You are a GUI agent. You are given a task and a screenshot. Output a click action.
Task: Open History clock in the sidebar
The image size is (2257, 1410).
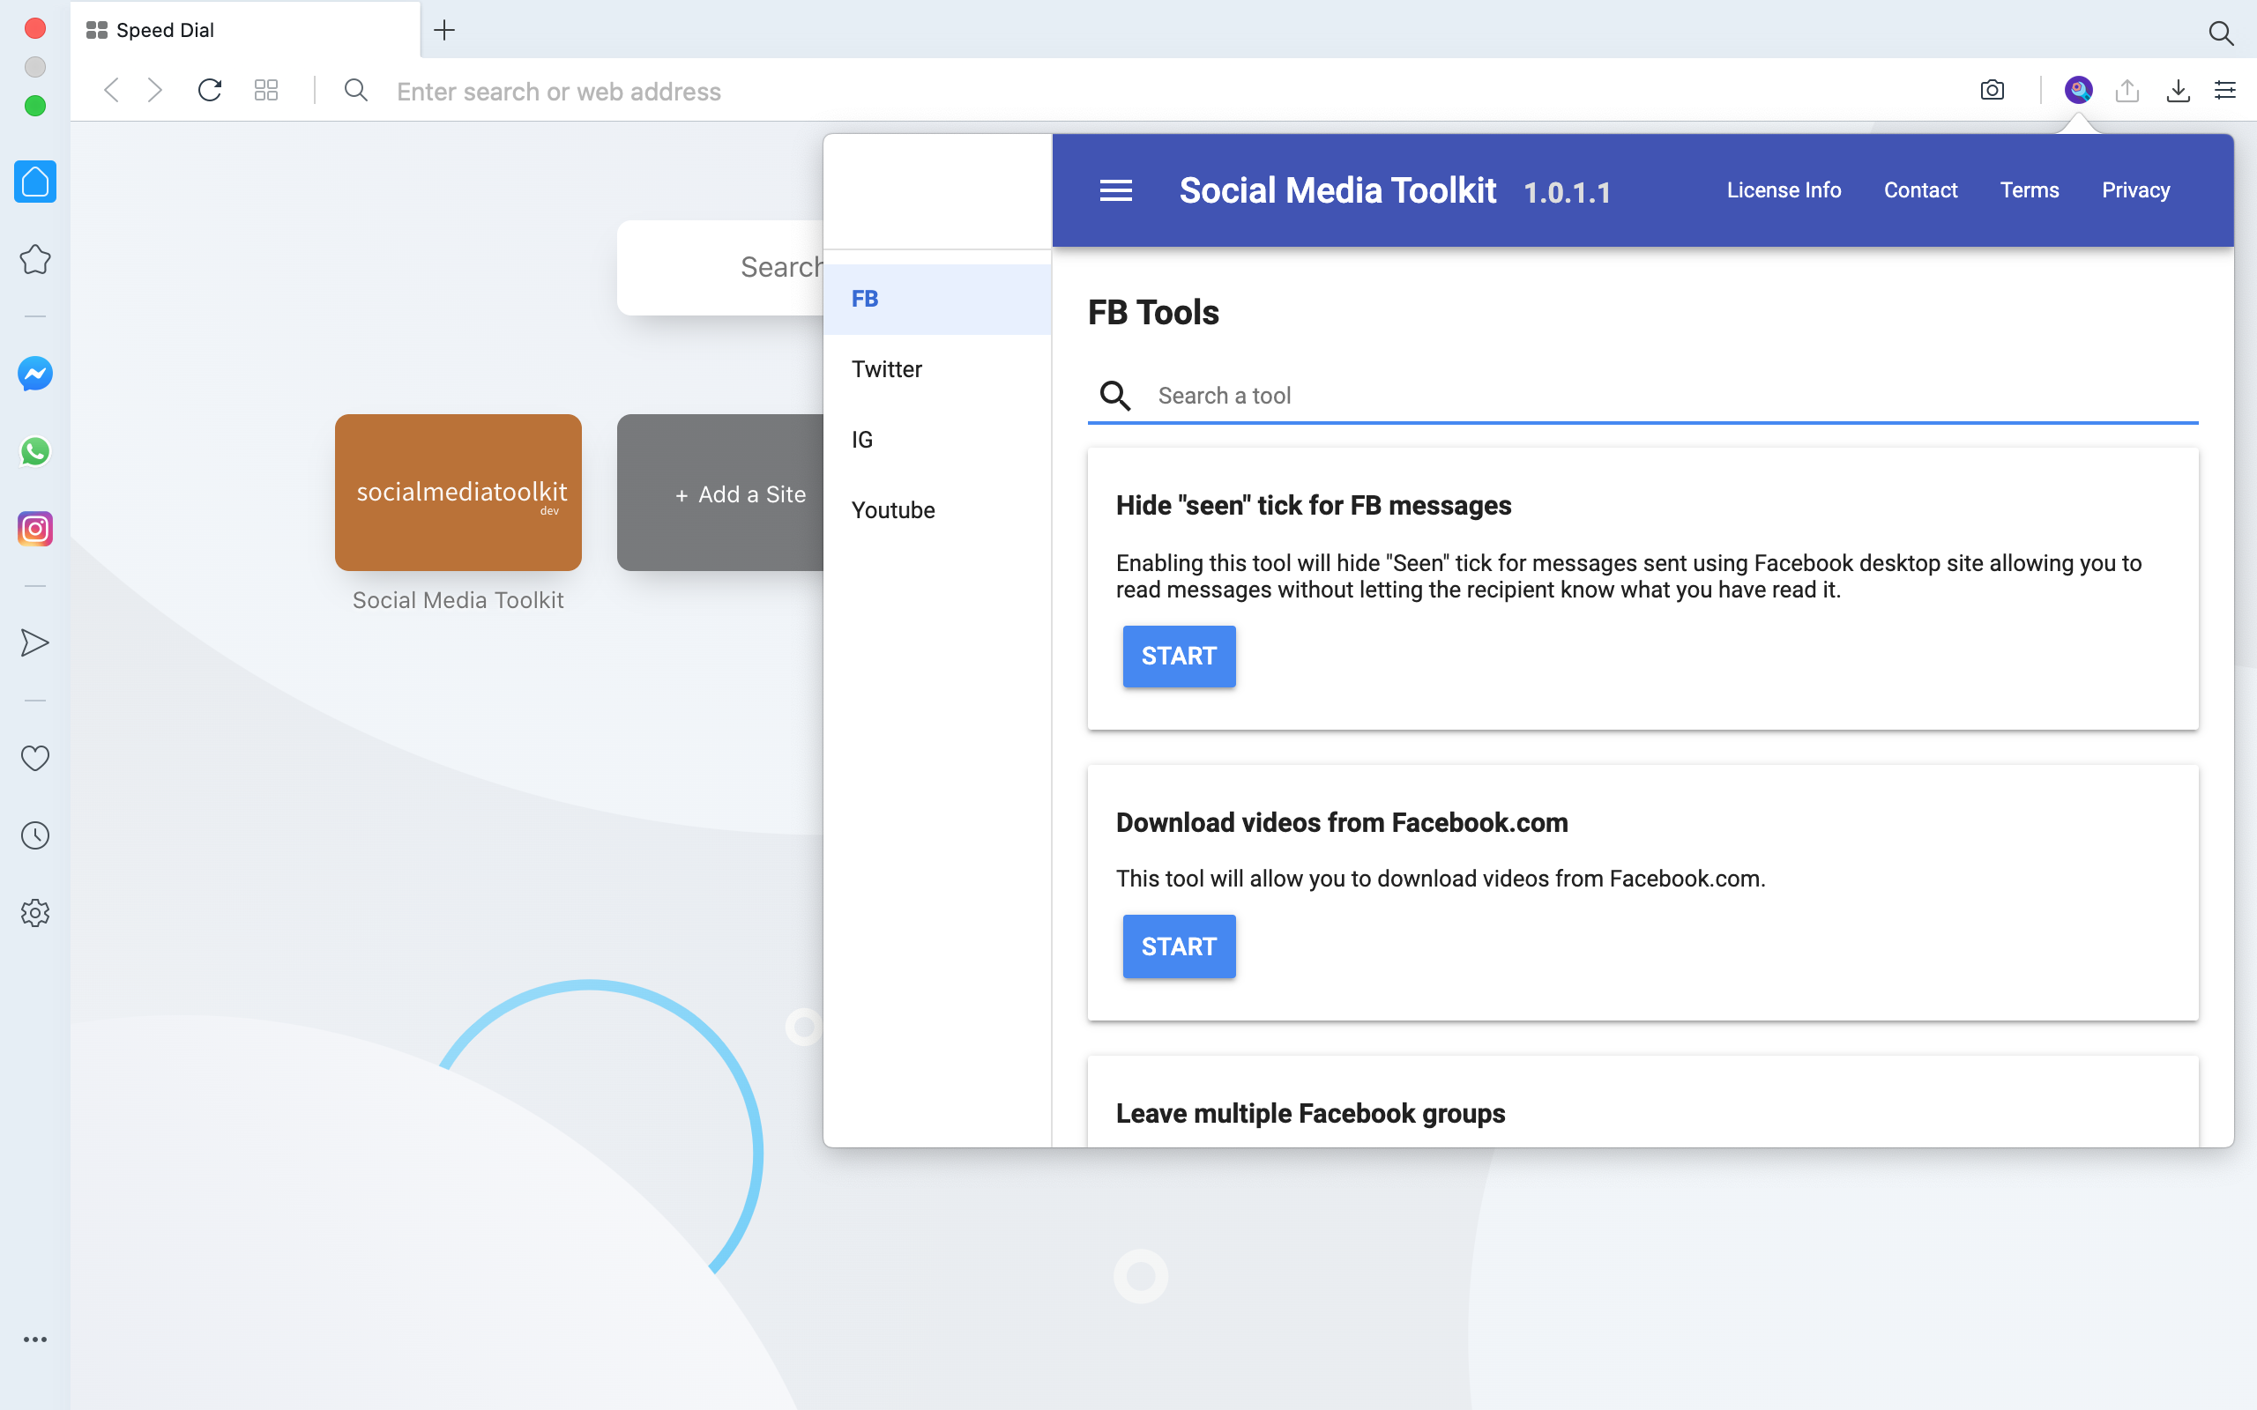[x=35, y=835]
